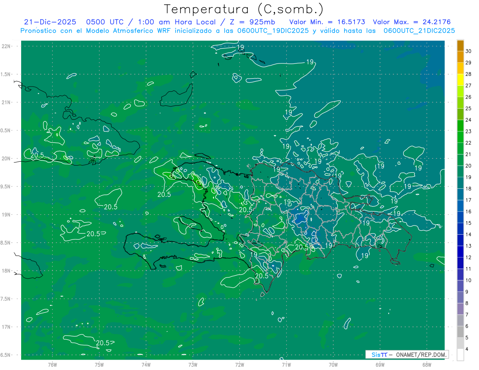Click the "73W" longitude axis label
The height and width of the screenshot is (370, 479).
[x=193, y=365]
